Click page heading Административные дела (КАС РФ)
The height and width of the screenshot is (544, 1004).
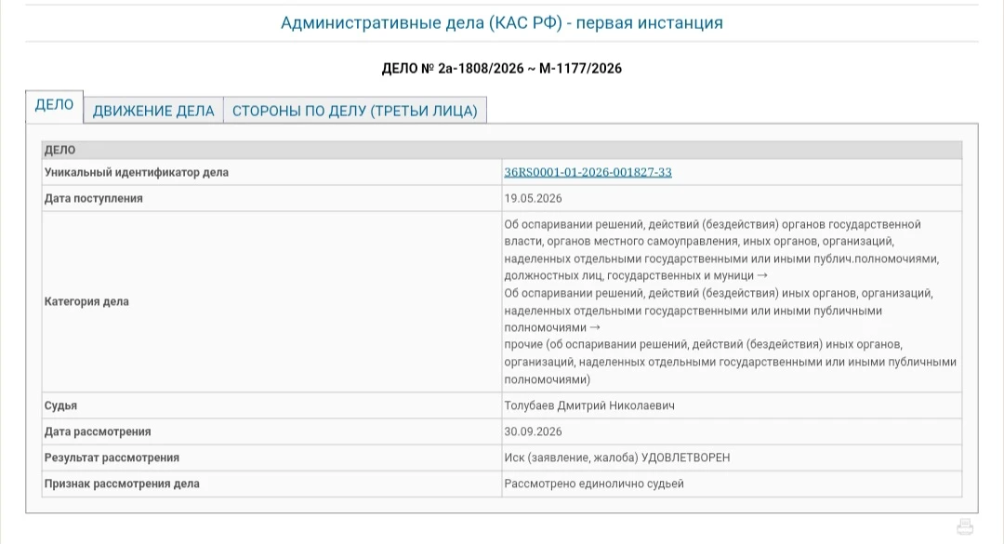[501, 23]
